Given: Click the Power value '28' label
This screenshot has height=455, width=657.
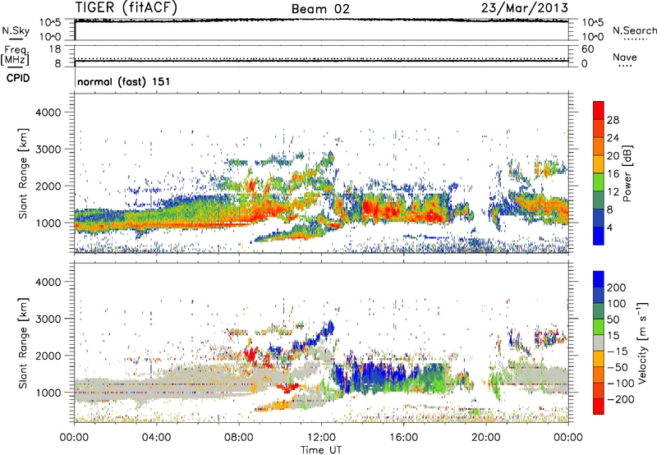Looking at the screenshot, I should pyautogui.click(x=613, y=120).
